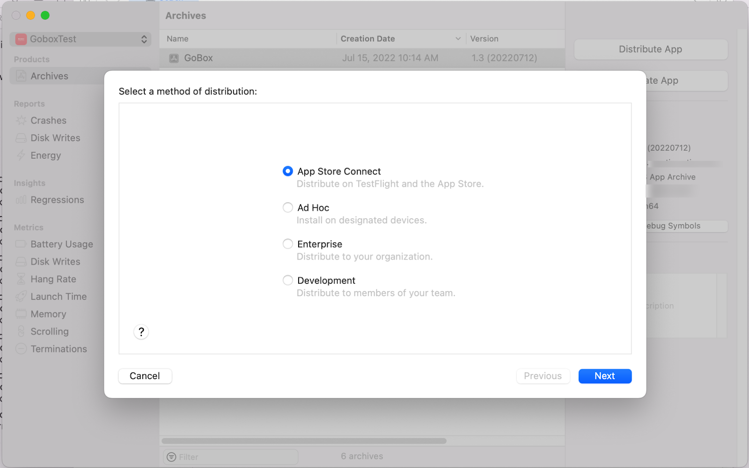Screen dimensions: 749x468
Task: Show Hang Rate metrics
Action: tap(53, 279)
